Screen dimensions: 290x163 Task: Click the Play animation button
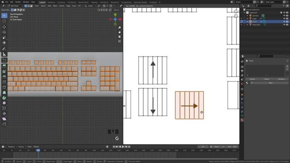tap(123, 147)
